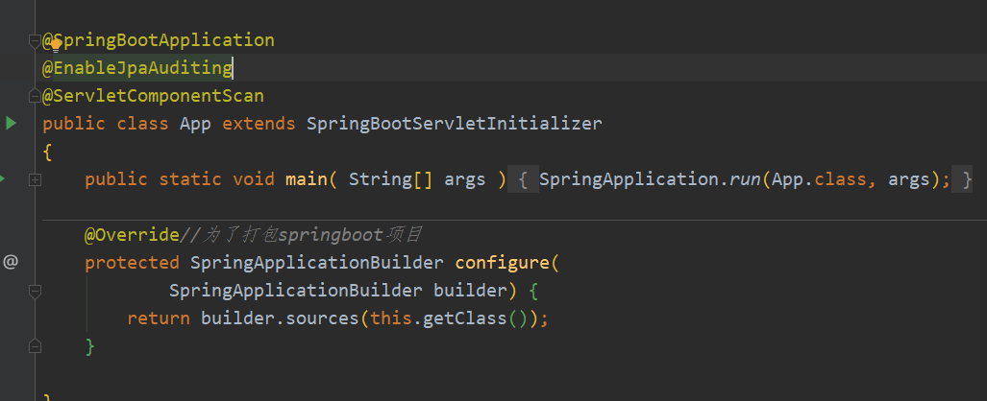Click the SpringApplicationBuilder return type

[x=317, y=263]
